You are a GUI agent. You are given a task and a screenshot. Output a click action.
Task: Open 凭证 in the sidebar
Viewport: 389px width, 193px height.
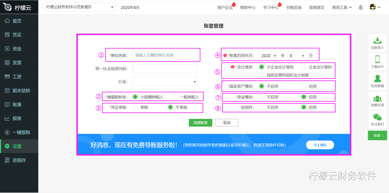[19, 35]
